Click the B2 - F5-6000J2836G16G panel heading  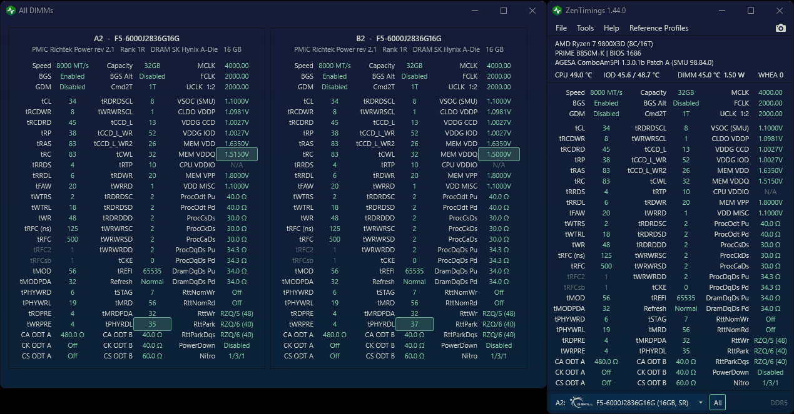pyautogui.click(x=399, y=39)
